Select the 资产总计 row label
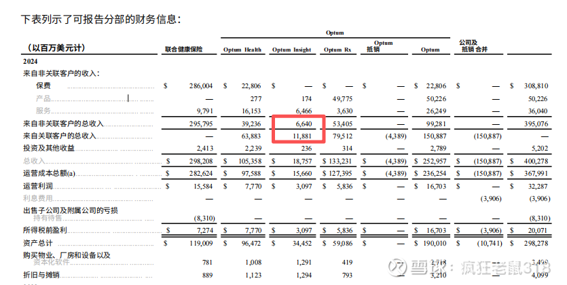The image size is (567, 285). pyautogui.click(x=38, y=243)
